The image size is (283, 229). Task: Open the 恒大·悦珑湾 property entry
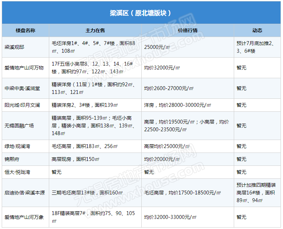click(x=17, y=172)
